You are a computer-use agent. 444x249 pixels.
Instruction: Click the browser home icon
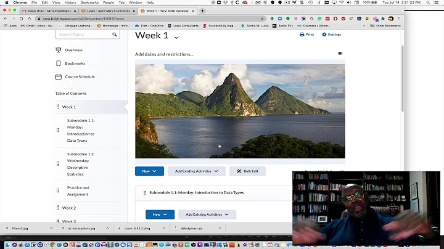(29, 18)
